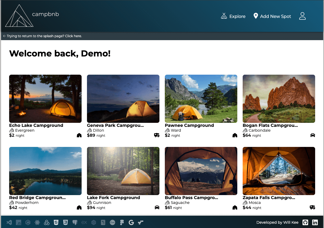Viewport: 324px width, 228px height.
Task: Click the Redux icon in footer
Action: (47, 222)
